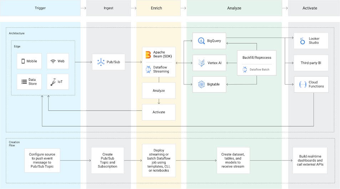Click the Pub/Sub hub icon

point(101,62)
